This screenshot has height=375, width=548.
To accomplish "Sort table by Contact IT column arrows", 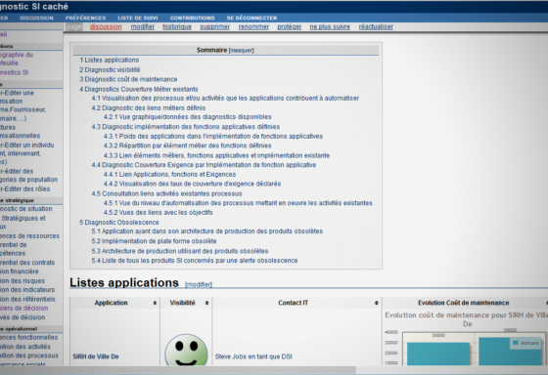I will pos(377,303).
